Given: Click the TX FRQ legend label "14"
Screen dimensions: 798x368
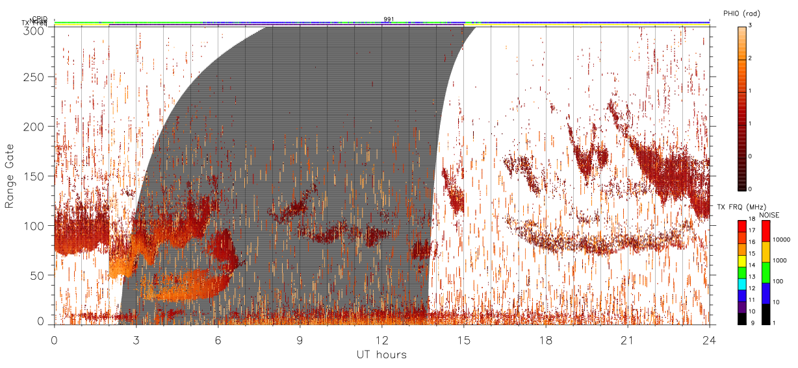Looking at the screenshot, I should point(752,265).
